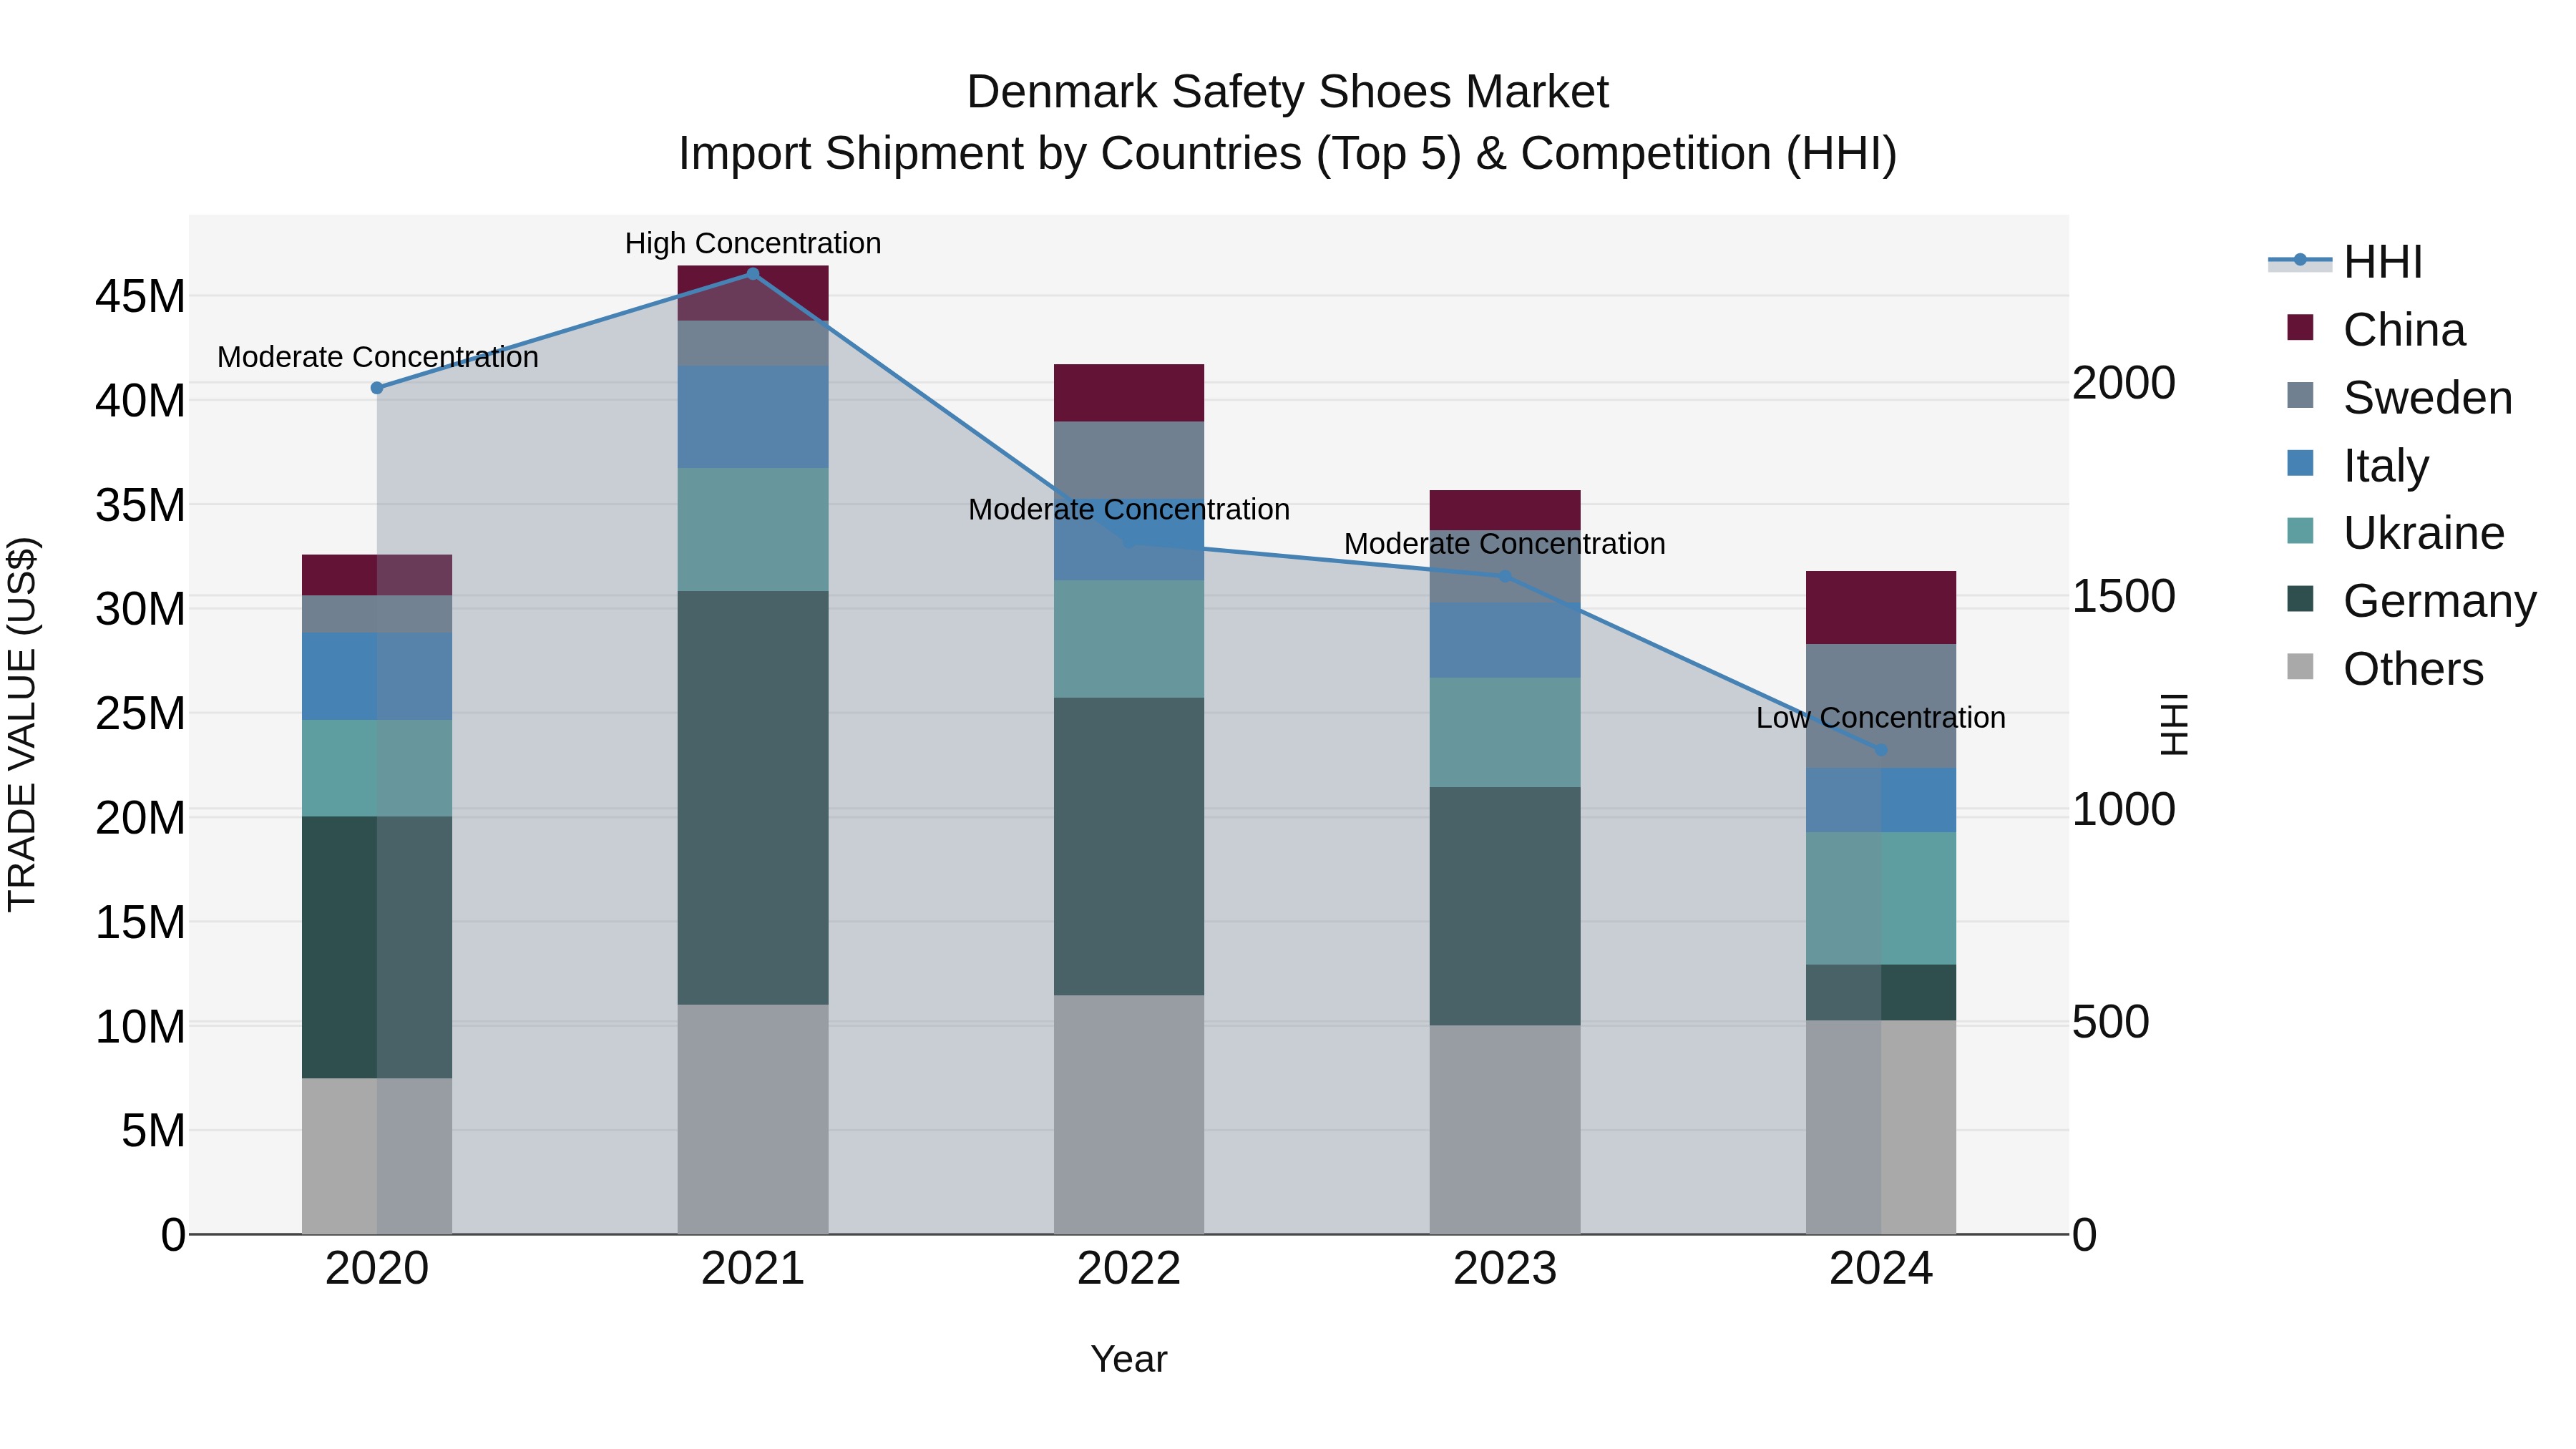Viewport: 2576px width, 1449px height.
Task: Click the 1500 HHI axis tick label
Action: click(x=2123, y=596)
